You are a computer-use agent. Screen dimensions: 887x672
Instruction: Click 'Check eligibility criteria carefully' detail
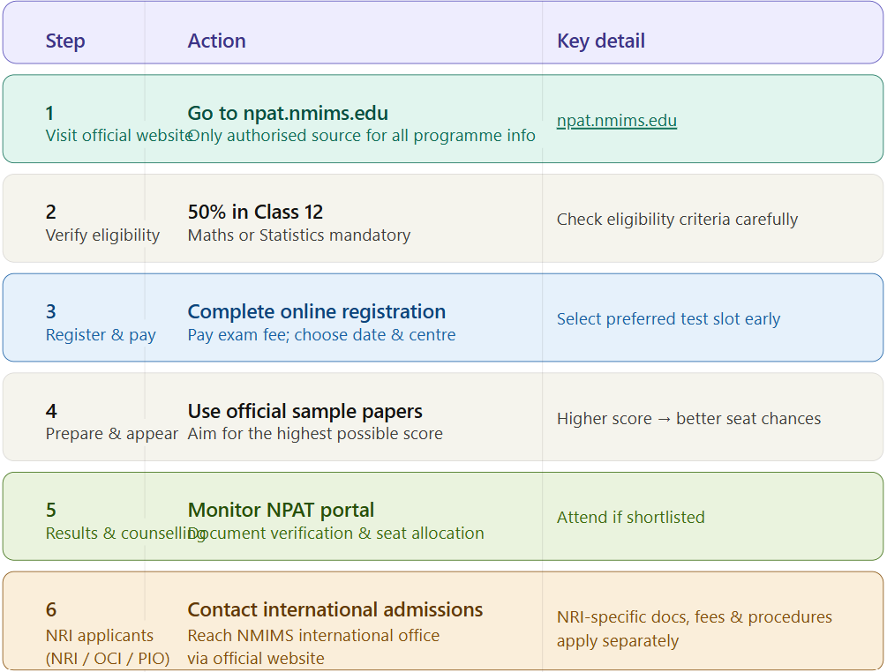click(x=677, y=220)
